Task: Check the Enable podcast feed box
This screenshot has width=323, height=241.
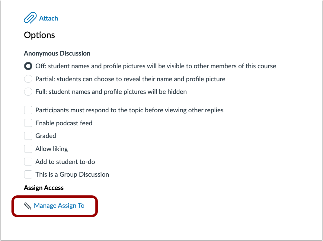Action: click(x=28, y=123)
